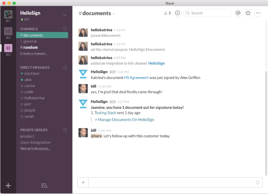Open direct message with alex

[x=26, y=80]
